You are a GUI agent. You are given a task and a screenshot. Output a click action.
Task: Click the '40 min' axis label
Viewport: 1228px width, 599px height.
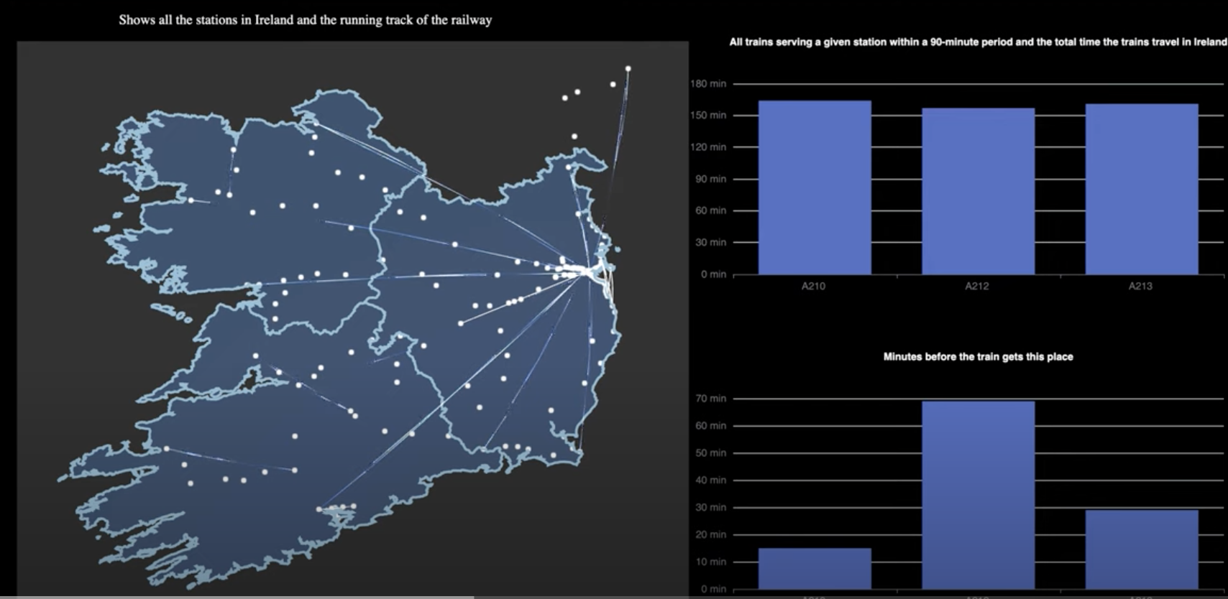710,480
